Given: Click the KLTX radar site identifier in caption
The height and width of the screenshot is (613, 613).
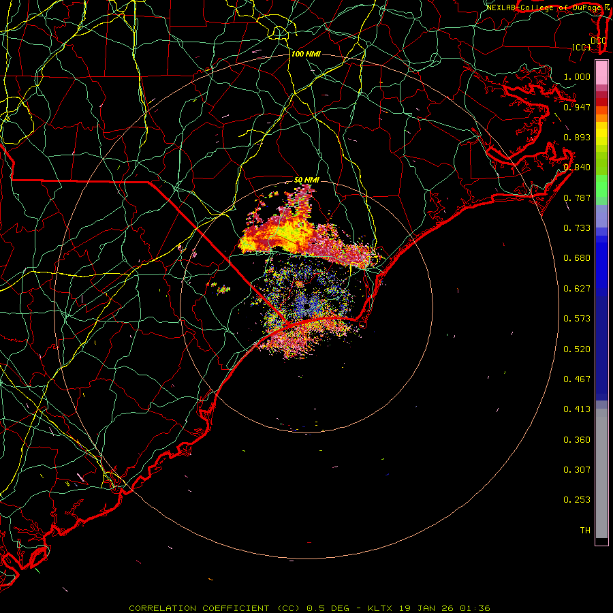Looking at the screenshot, I should coord(381,608).
